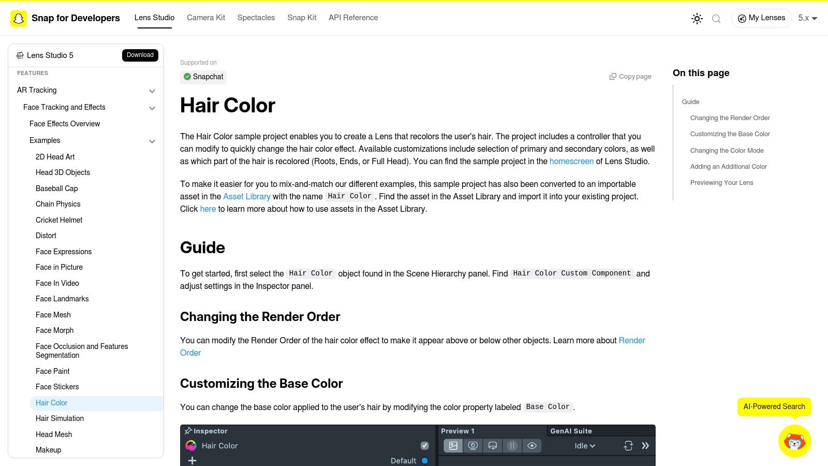Select image preview mode icon

tap(453, 446)
